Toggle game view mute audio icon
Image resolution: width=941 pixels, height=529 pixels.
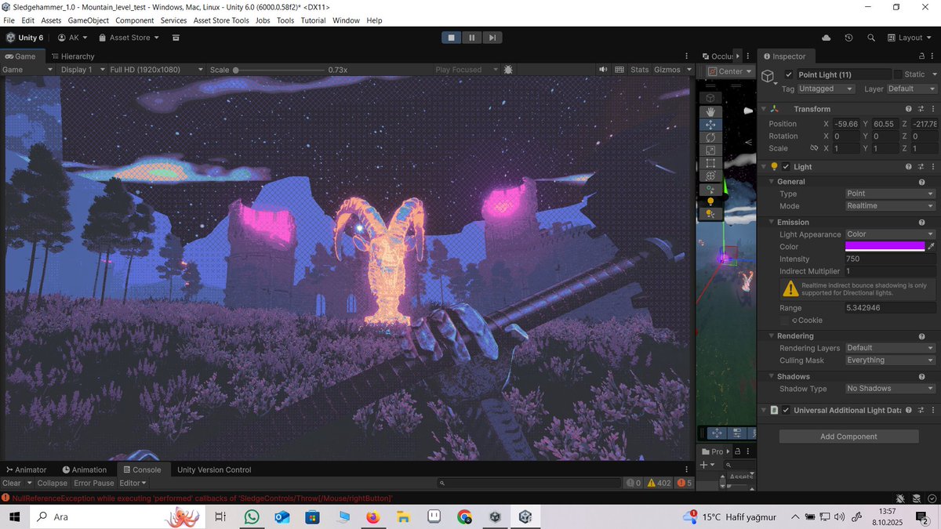pyautogui.click(x=603, y=70)
